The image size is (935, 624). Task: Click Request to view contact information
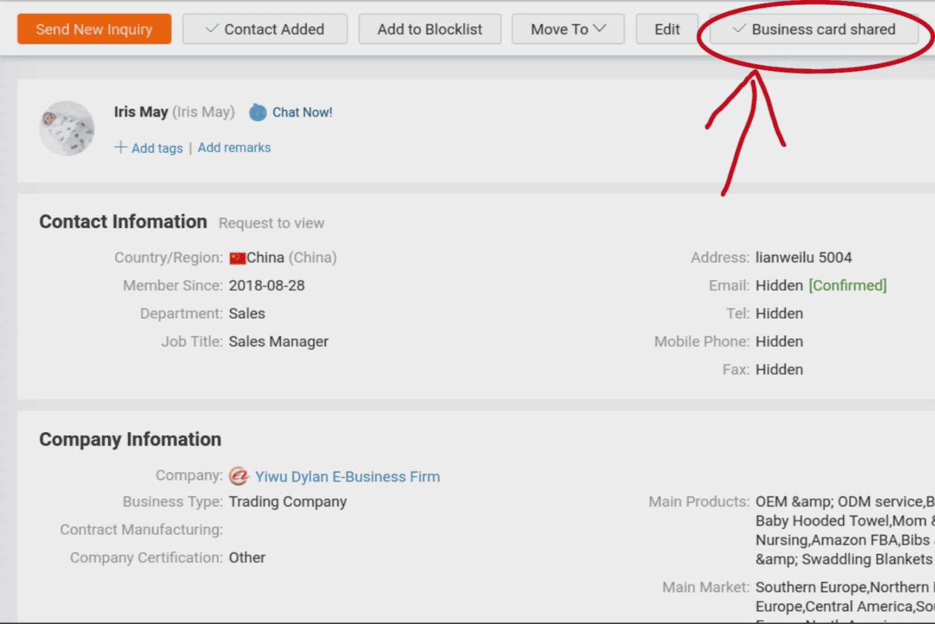271,223
